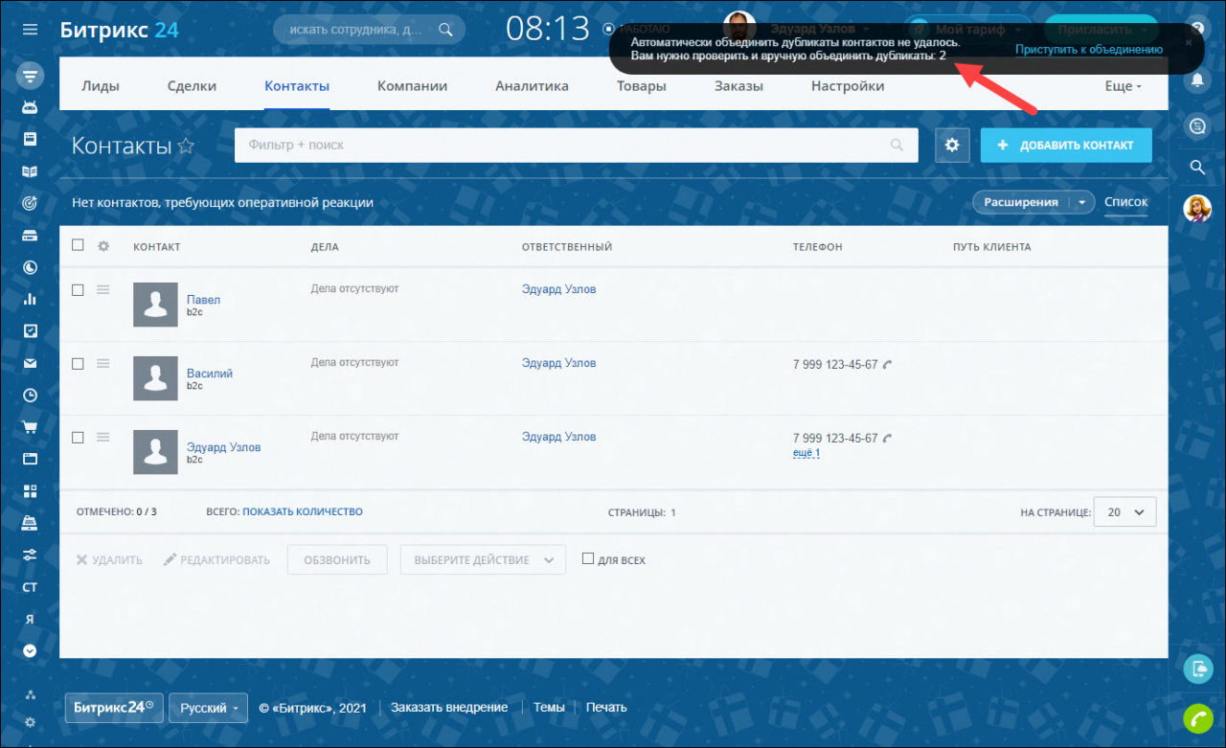
Task: Switch to the Аналитика tab
Action: (532, 86)
